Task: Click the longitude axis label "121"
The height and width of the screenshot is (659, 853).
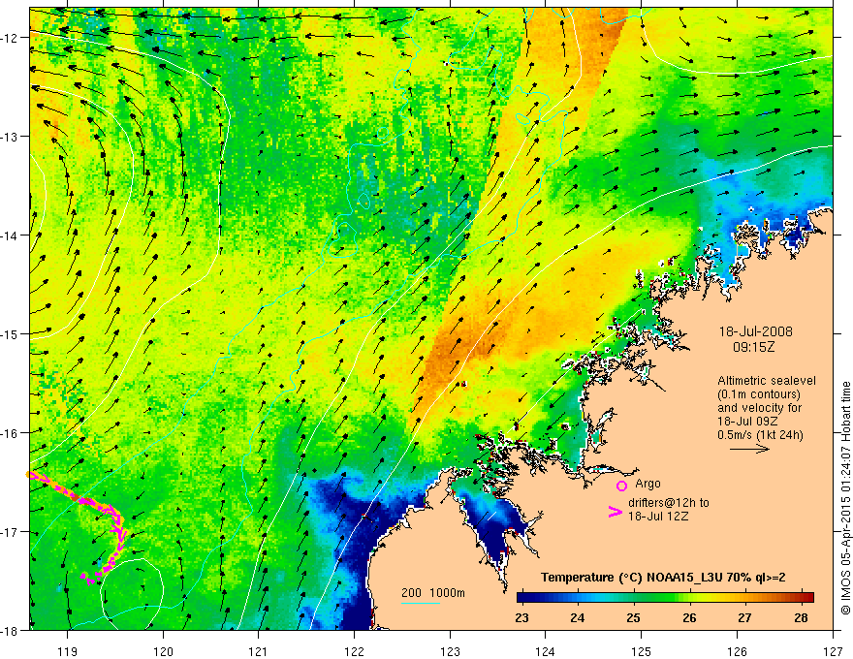Action: (x=259, y=651)
